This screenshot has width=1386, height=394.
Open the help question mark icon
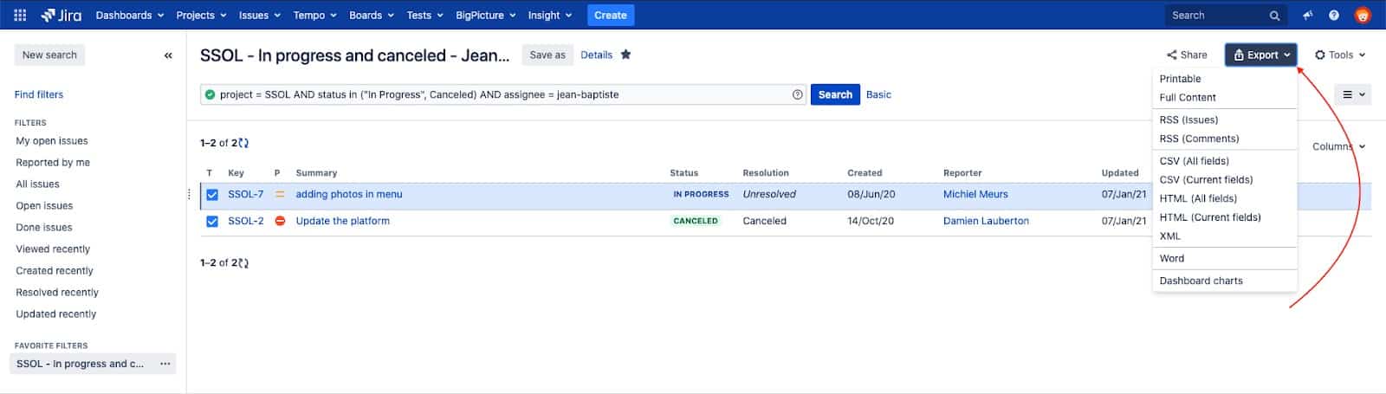click(x=1334, y=16)
